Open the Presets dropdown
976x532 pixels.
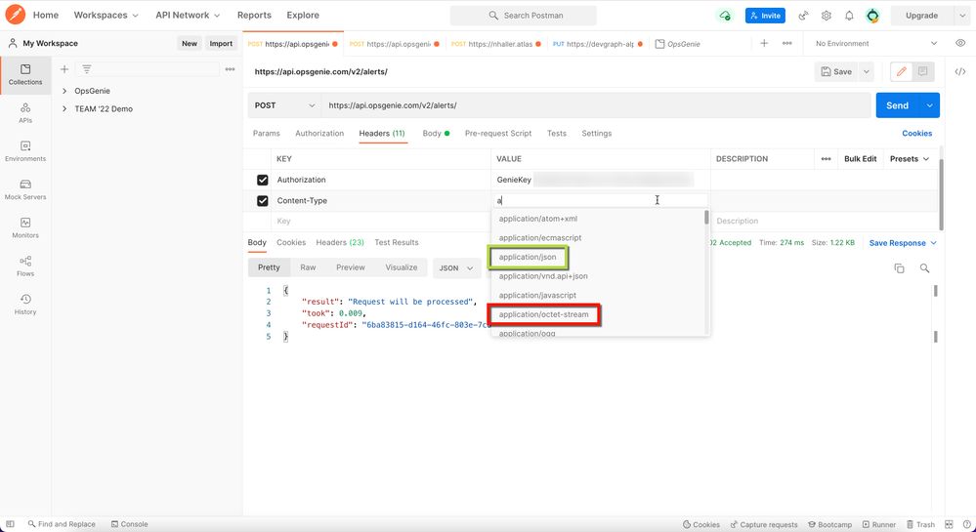(x=910, y=159)
